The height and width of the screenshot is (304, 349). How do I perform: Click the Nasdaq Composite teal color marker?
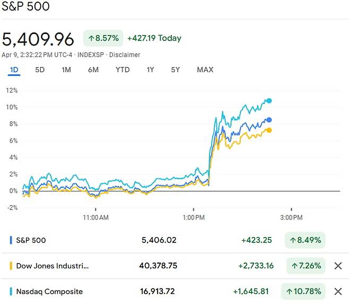click(x=11, y=291)
